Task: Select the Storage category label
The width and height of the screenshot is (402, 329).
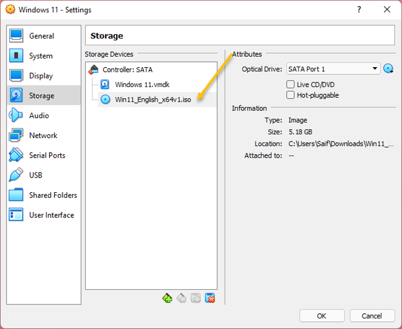Action: (41, 95)
